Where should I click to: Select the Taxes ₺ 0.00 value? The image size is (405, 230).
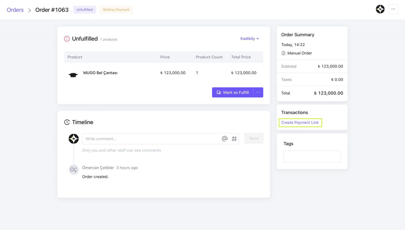(x=337, y=80)
